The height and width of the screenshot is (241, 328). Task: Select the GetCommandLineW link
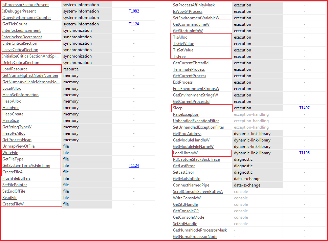tap(191, 24)
